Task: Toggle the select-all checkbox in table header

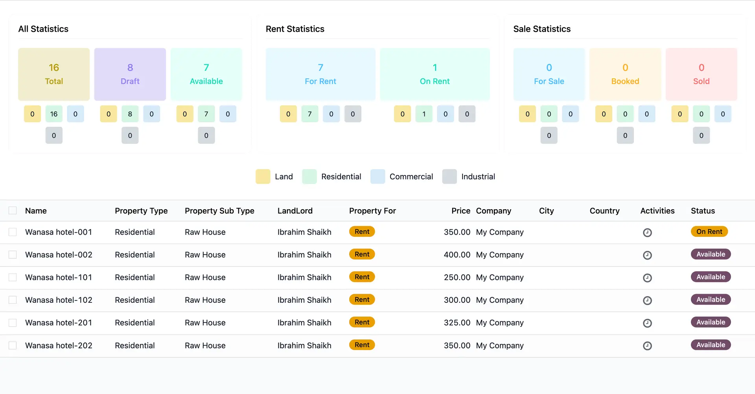Action: pos(13,210)
